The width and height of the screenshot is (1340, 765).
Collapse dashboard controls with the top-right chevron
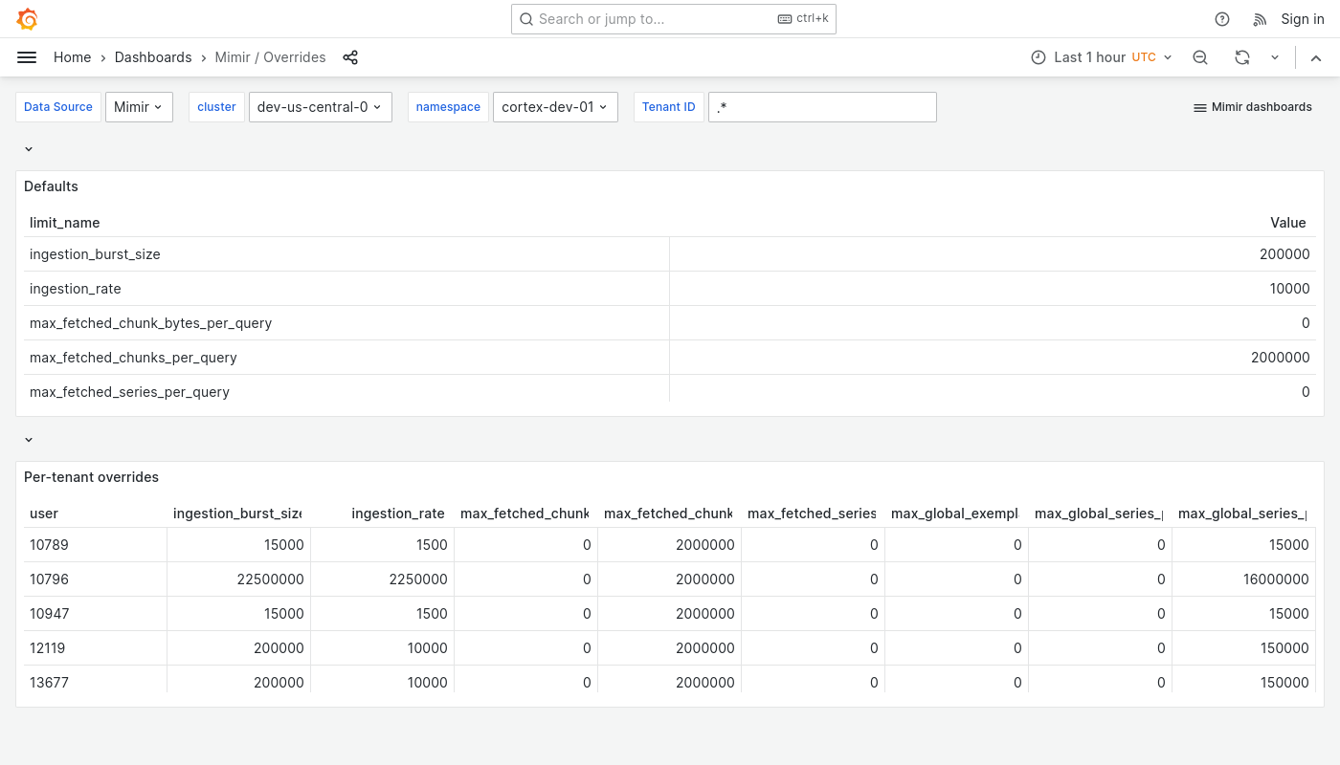[x=1316, y=57]
